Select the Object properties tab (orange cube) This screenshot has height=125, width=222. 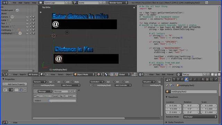(x=187, y=80)
